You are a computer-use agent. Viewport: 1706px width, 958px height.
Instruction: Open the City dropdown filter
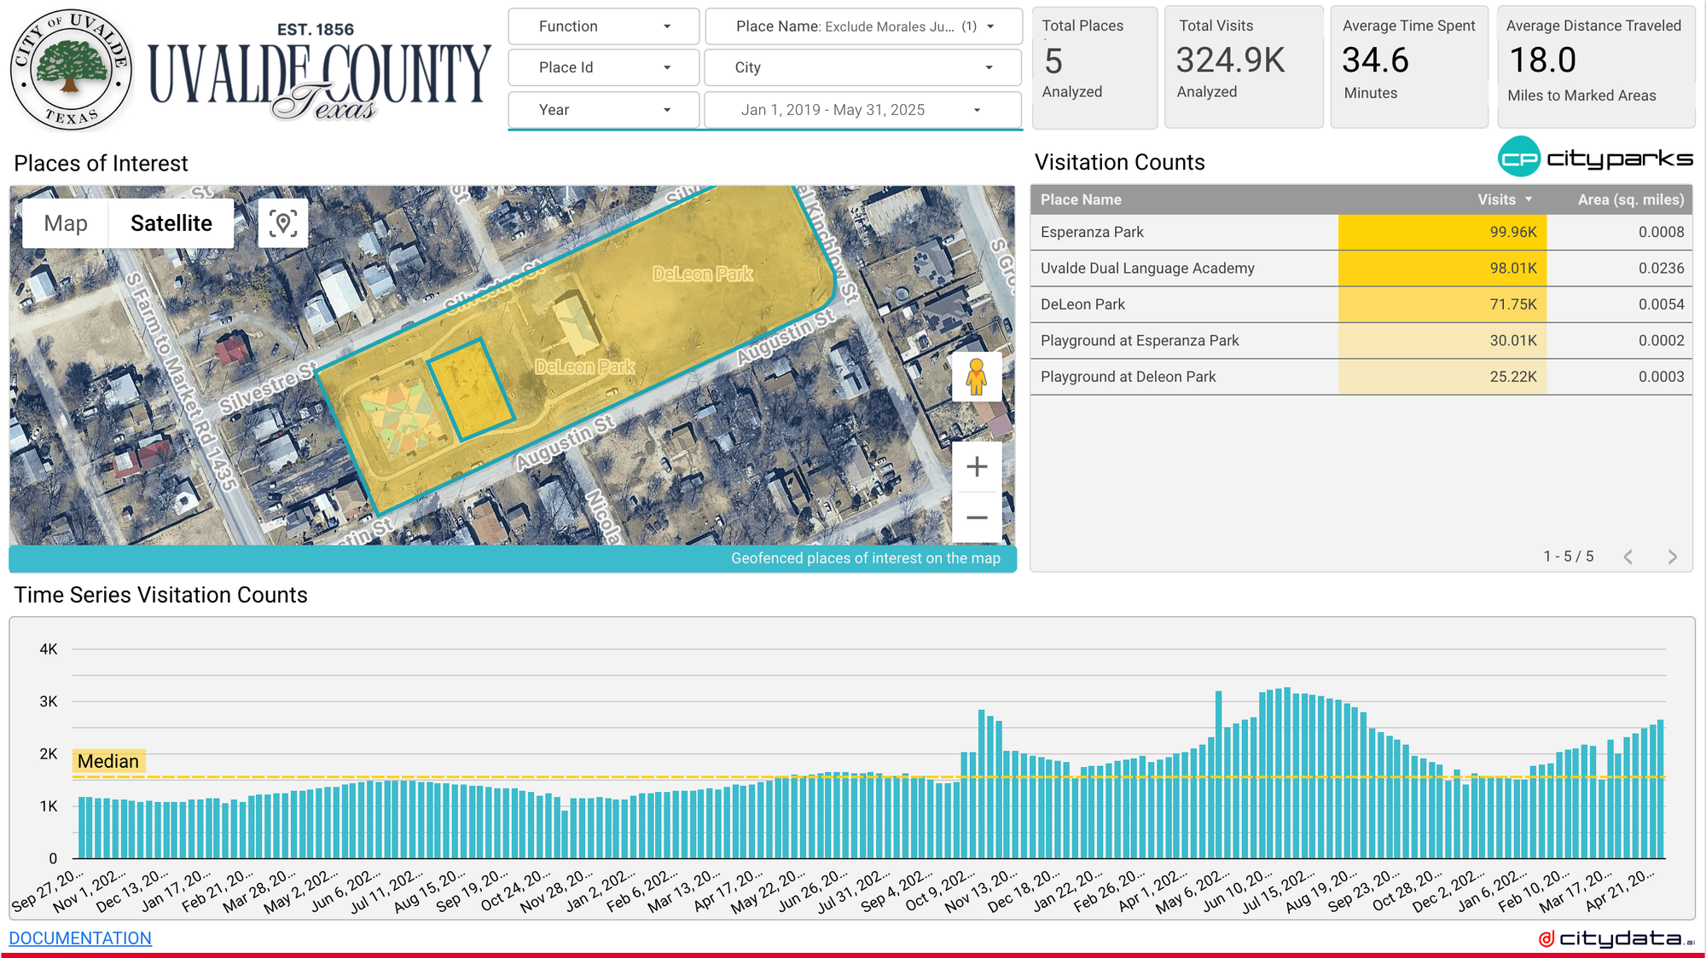863,67
